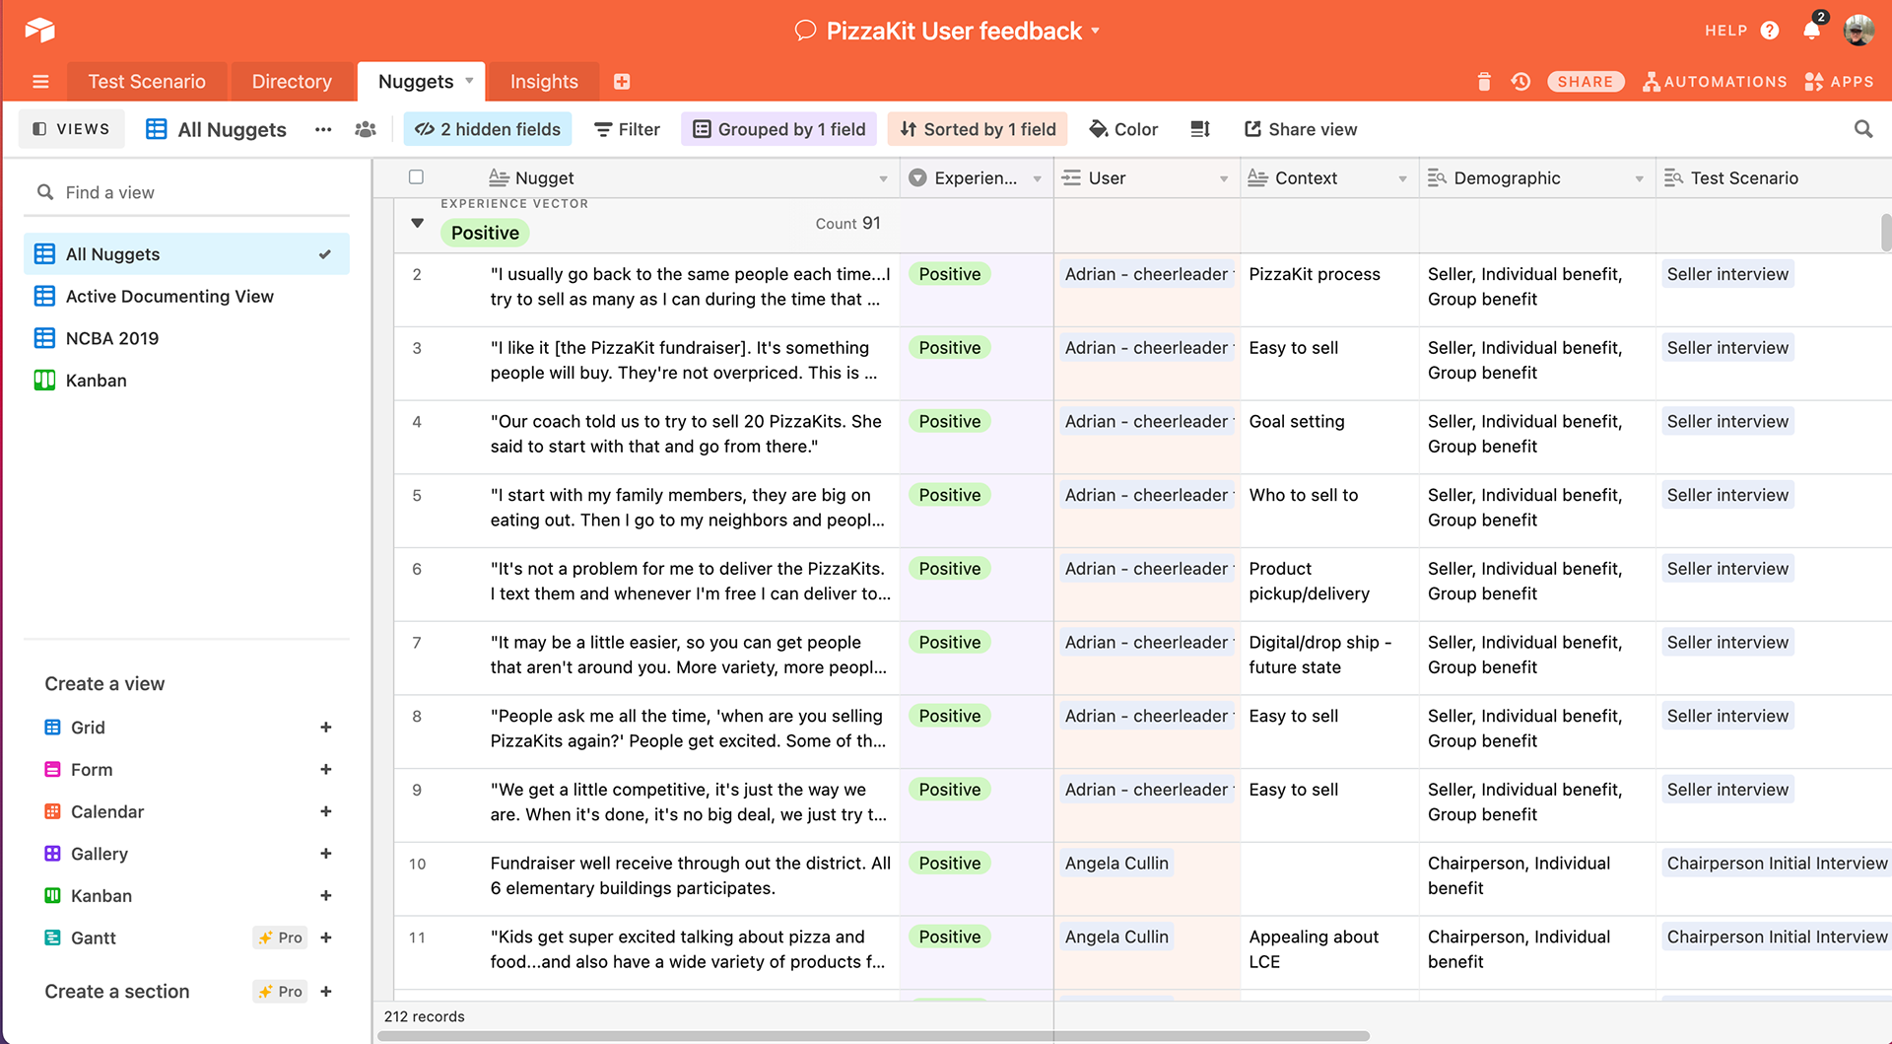Toggle the Views sidebar button
Viewport: 1892px width, 1044px height.
72,129
